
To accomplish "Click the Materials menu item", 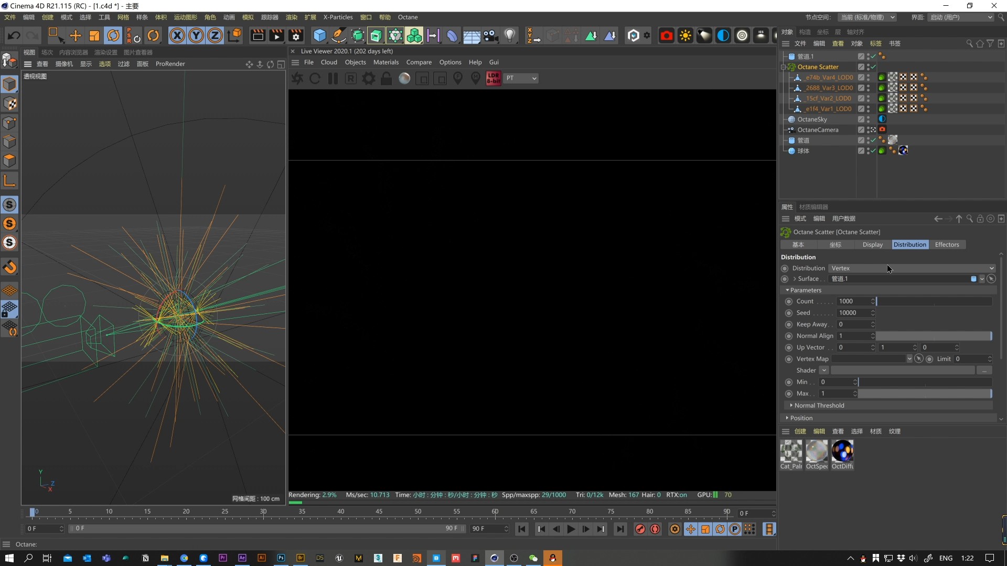I will pyautogui.click(x=385, y=62).
